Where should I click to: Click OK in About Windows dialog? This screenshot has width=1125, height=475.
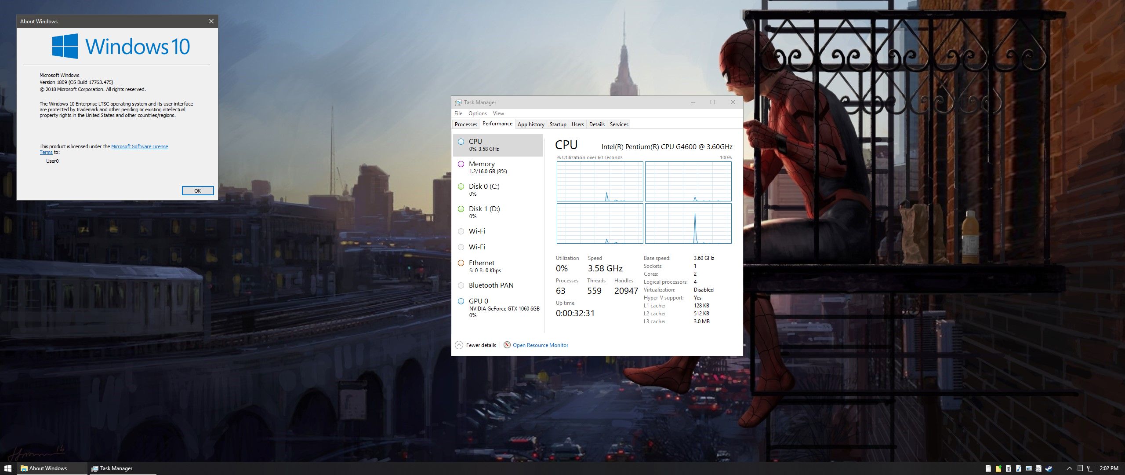pyautogui.click(x=198, y=191)
